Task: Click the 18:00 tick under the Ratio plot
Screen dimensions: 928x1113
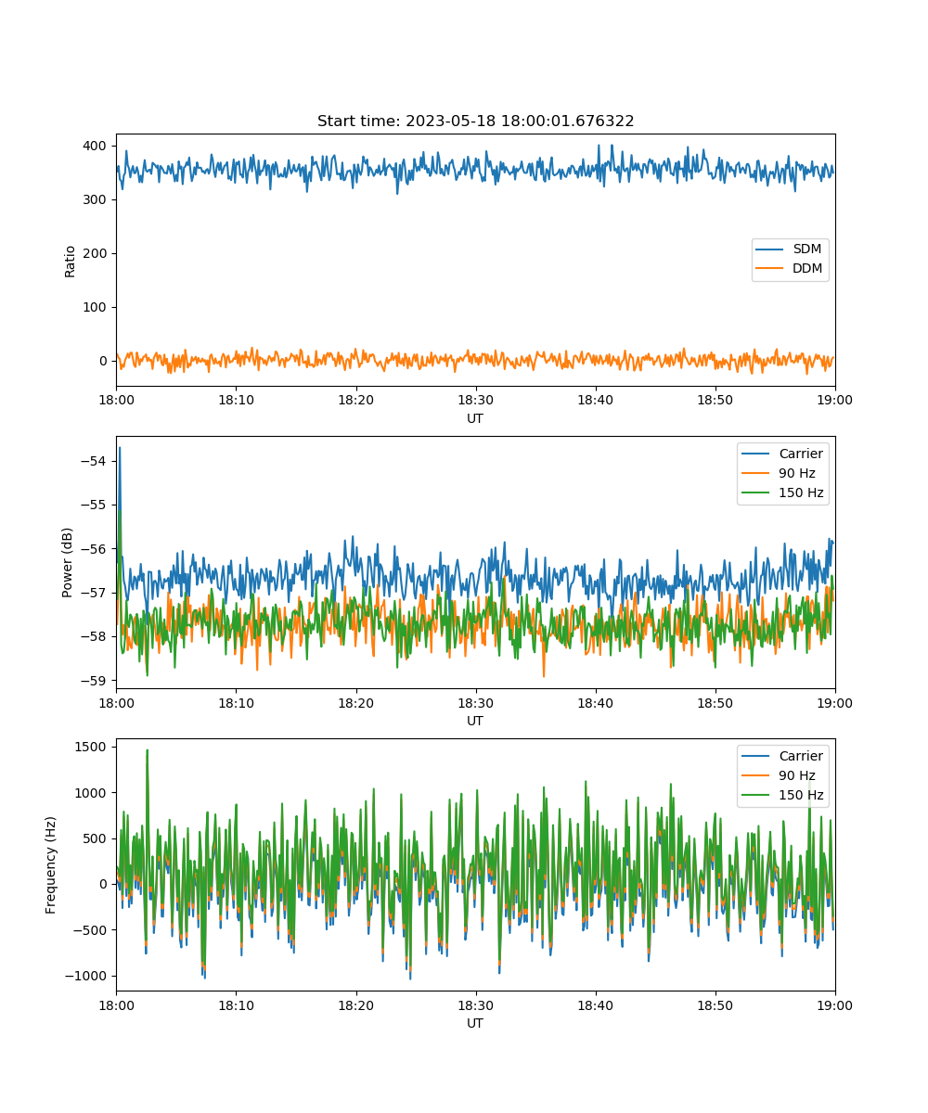Action: (116, 401)
